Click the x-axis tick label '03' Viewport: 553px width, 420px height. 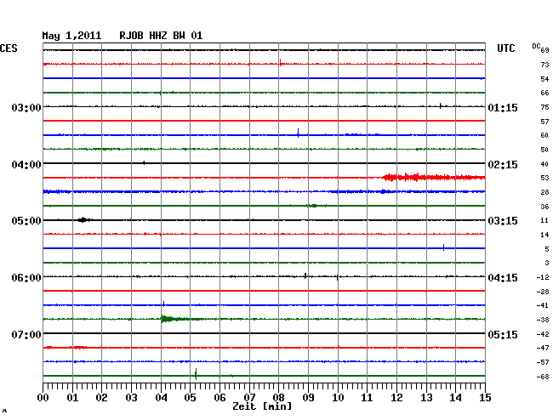coord(132,398)
